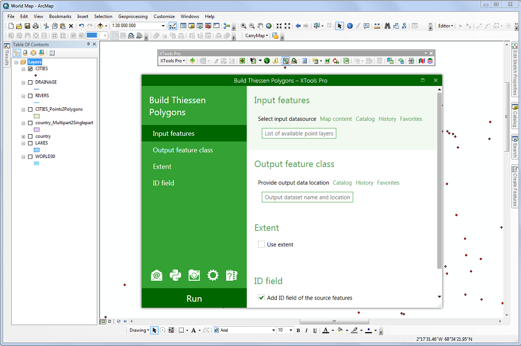Turn on the RIVERS layer
Image resolution: width=521 pixels, height=346 pixels.
pyautogui.click(x=30, y=96)
